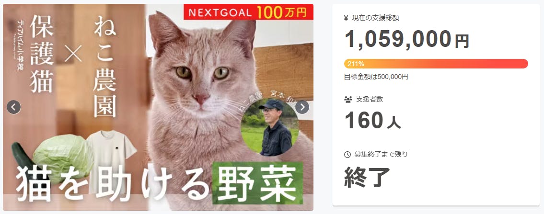Click the supporters people icon
The width and height of the screenshot is (544, 214).
[x=348, y=100]
